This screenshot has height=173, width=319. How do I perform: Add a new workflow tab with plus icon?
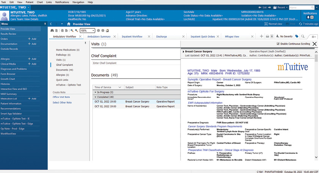[x=262, y=36]
